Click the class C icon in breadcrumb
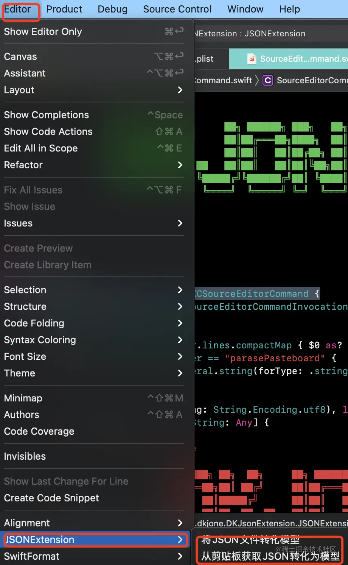Viewport: 348px width, 565px height. (268, 80)
